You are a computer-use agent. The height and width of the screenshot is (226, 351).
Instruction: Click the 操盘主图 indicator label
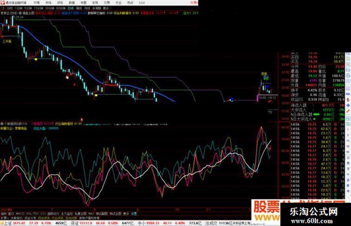pos(29,13)
